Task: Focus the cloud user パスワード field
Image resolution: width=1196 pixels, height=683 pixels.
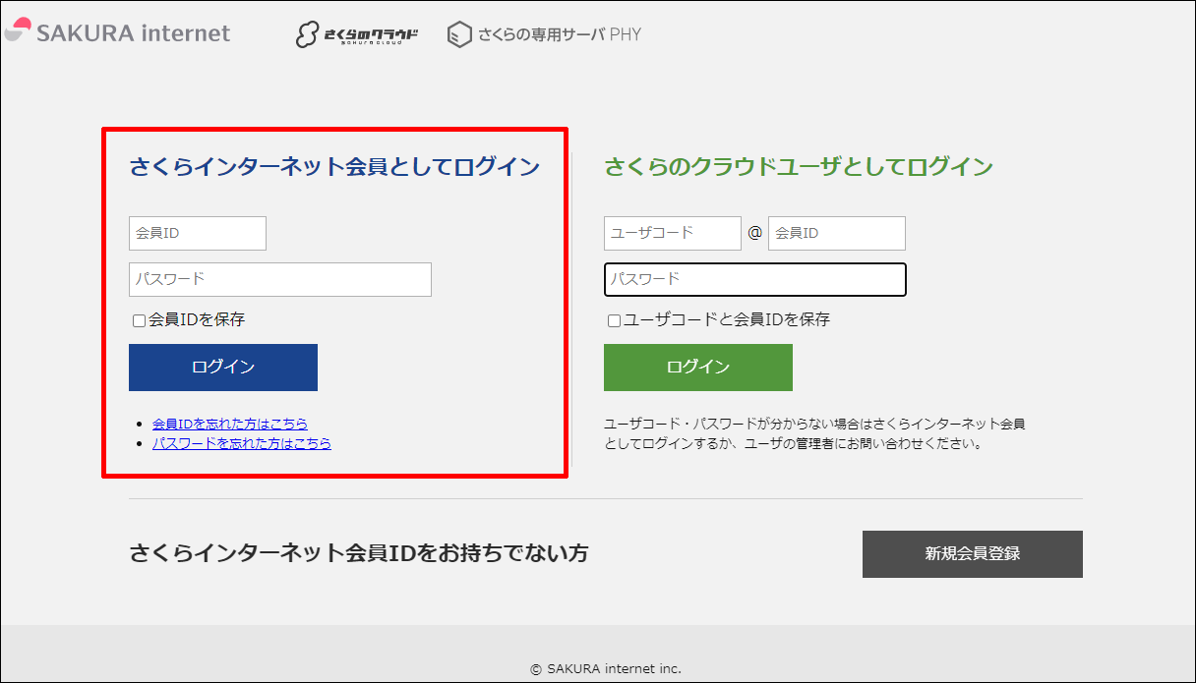Action: tap(755, 279)
